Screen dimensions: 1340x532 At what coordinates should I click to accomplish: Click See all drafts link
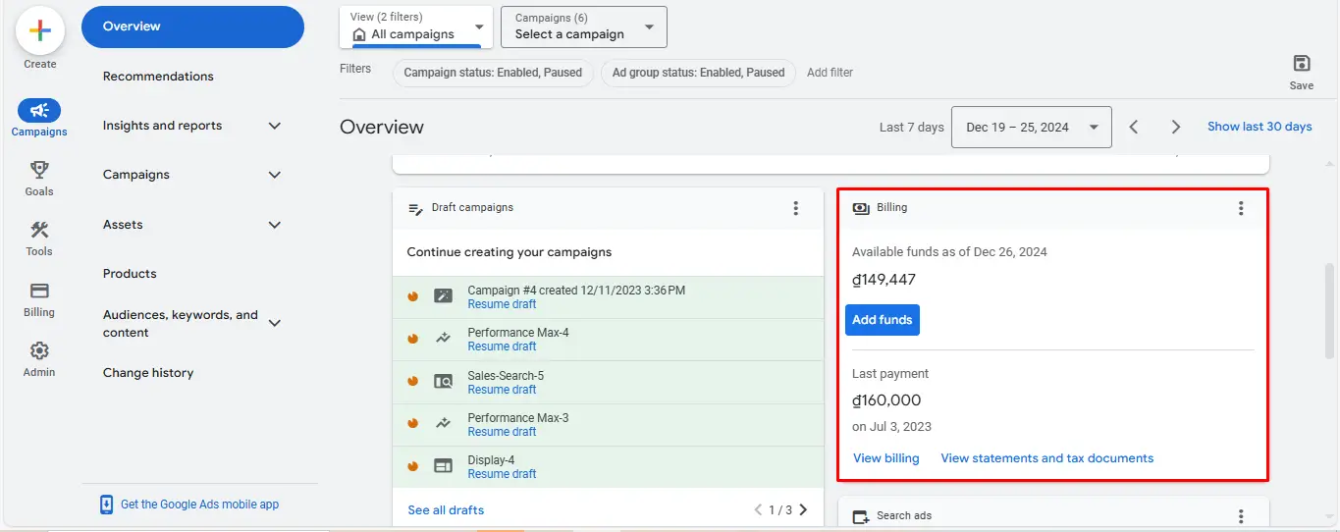pos(446,510)
